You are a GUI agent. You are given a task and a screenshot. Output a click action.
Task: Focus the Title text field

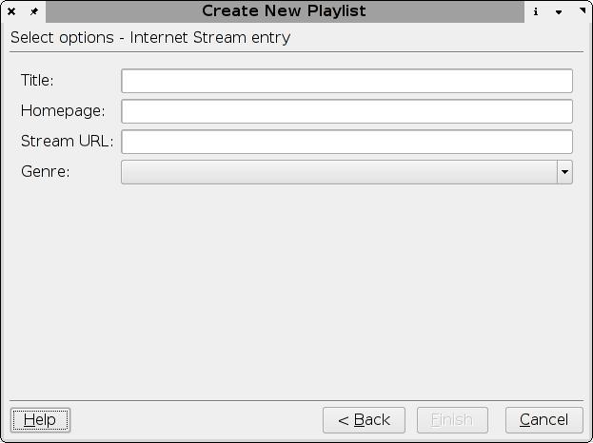click(346, 81)
